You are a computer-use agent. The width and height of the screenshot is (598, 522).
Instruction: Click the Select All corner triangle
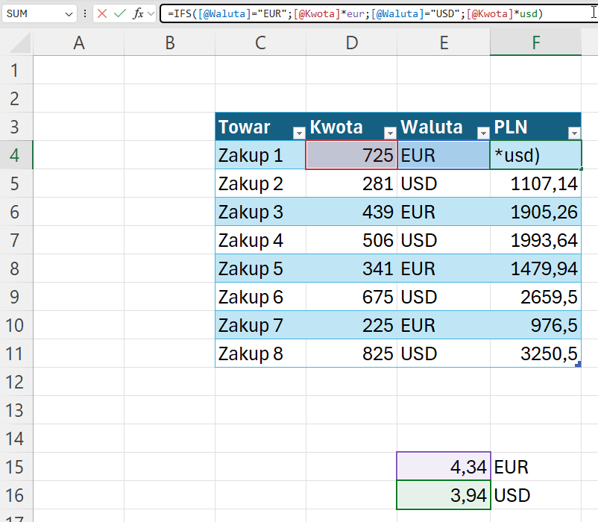[16, 43]
